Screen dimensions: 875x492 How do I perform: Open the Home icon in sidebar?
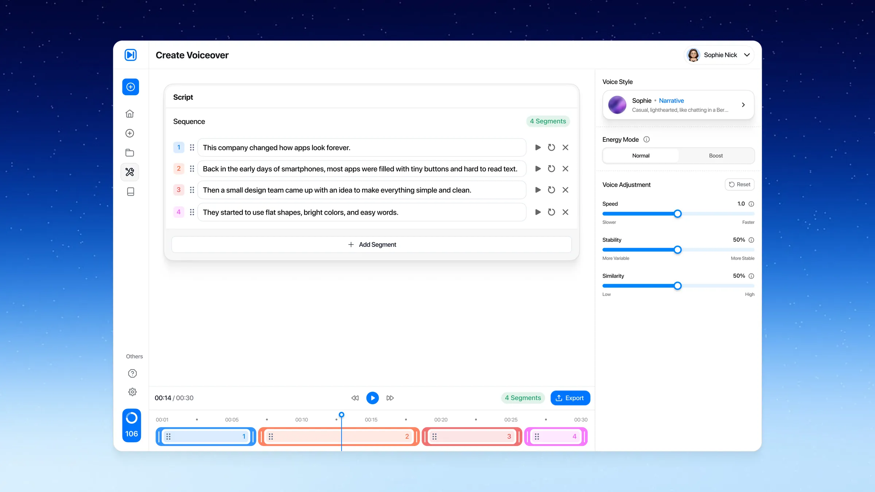point(130,114)
